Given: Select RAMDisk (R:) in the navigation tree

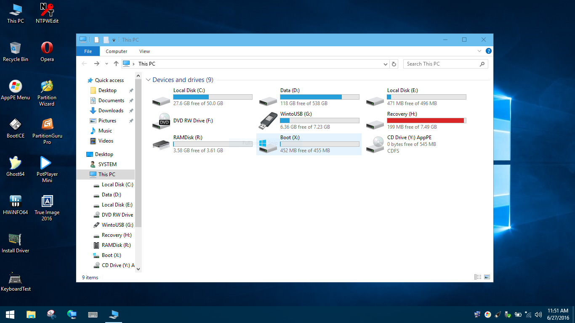Looking at the screenshot, I should (116, 245).
